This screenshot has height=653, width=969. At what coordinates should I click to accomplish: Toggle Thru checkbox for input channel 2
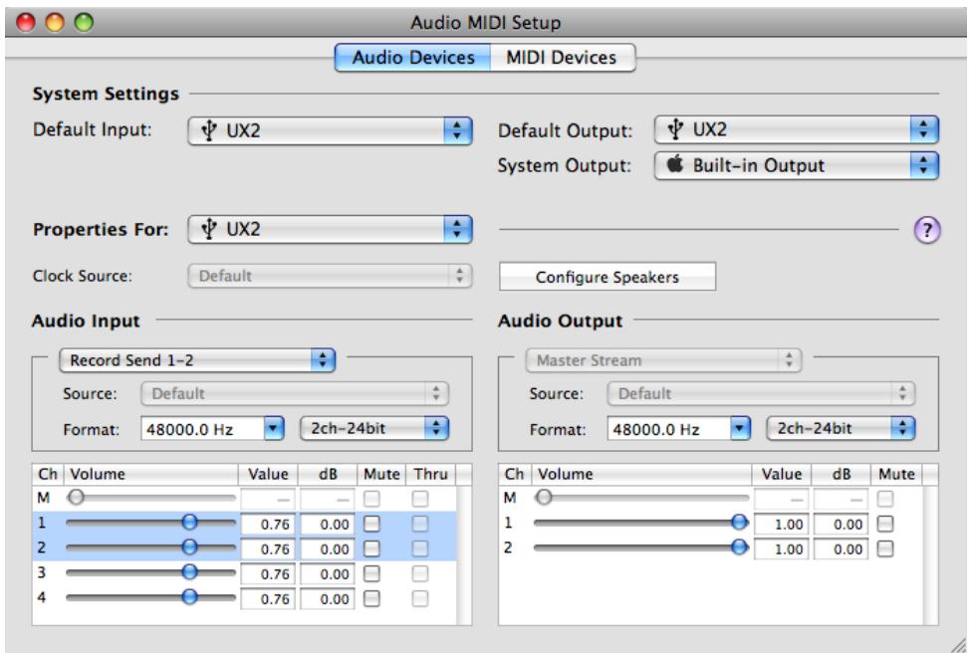[419, 548]
